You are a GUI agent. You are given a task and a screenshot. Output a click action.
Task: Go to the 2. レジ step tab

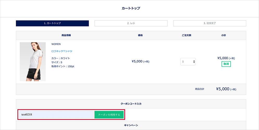pos(131,23)
